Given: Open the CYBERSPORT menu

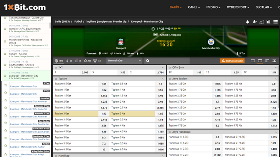Looking at the screenshot, I should click(238, 7).
